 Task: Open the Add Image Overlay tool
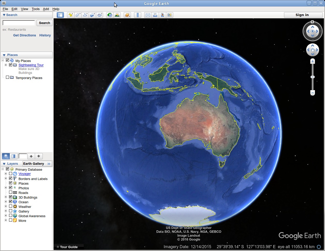(93, 15)
